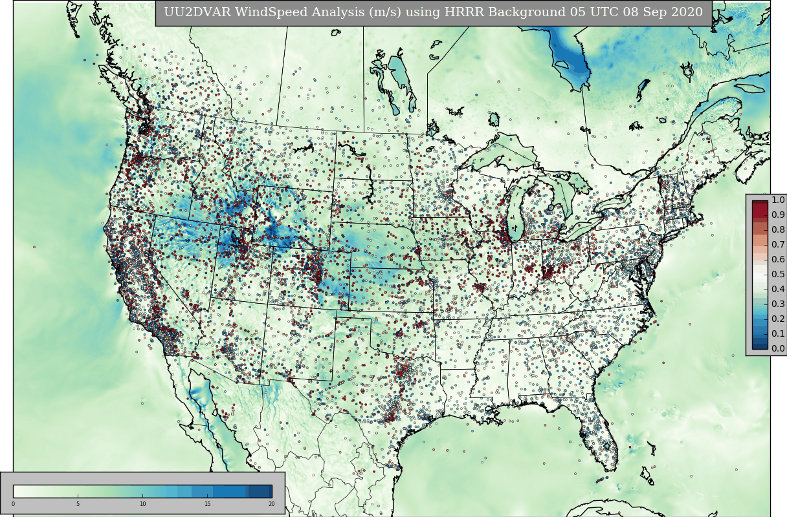Click the 0.9 label on right colorbar
Screen dimensions: 787x517
(x=777, y=215)
